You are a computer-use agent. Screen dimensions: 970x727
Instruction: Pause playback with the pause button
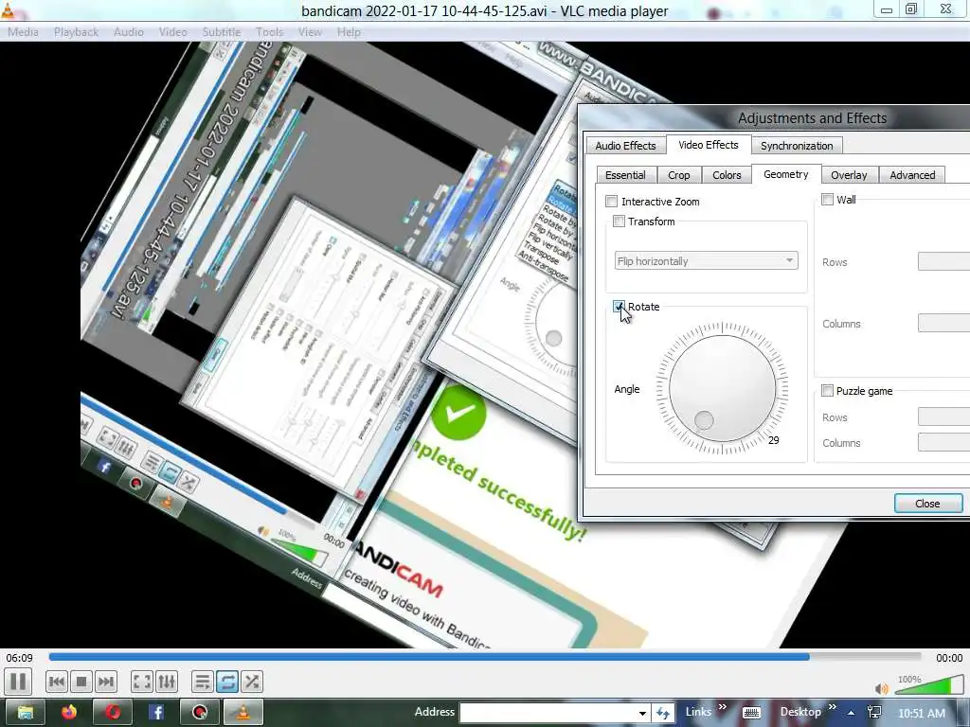pos(18,682)
